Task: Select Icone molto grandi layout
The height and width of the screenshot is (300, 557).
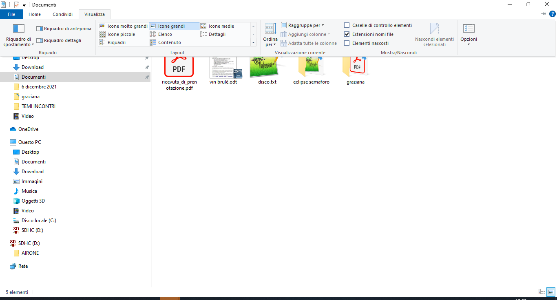Action: click(x=123, y=26)
